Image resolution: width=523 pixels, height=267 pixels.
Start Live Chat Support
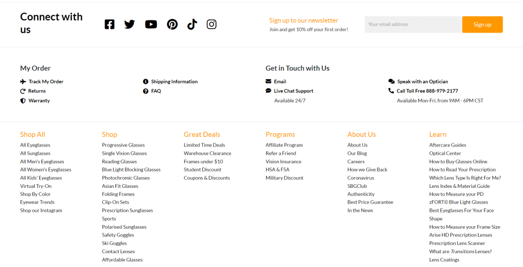(x=294, y=91)
